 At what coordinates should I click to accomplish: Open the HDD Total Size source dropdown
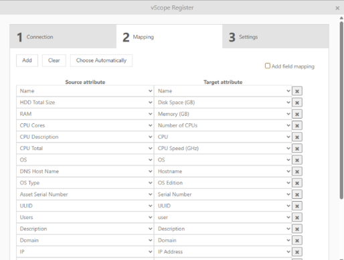(85, 103)
